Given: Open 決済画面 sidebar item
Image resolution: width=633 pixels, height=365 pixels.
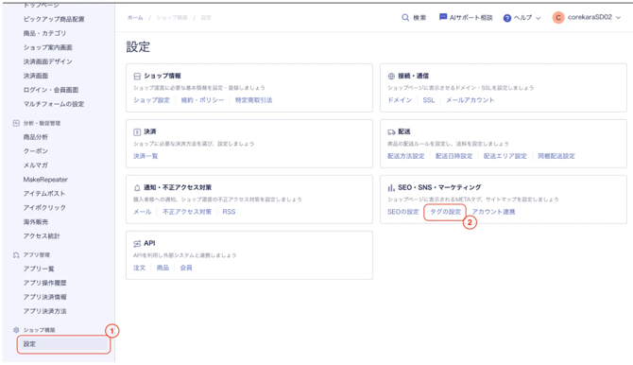Looking at the screenshot, I should pyautogui.click(x=36, y=76).
